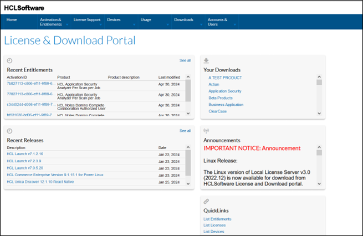This screenshot has height=236, width=363.
Task: Click See all for Recent Releases
Action: [x=185, y=131]
